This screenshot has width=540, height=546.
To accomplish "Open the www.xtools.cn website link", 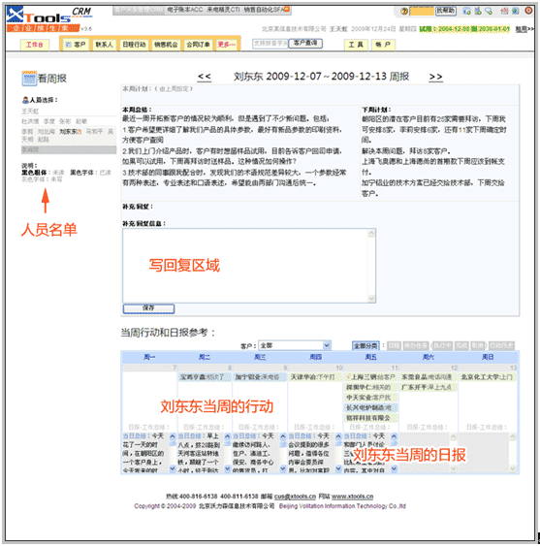I will (x=352, y=497).
